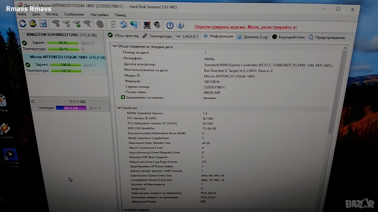Screen dimensions: 378x212
Task: Open the Настройки menu
Action: [x=99, y=15]
